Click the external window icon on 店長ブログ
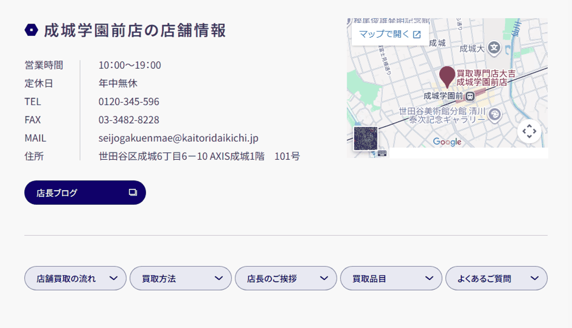The image size is (572, 328). (133, 192)
